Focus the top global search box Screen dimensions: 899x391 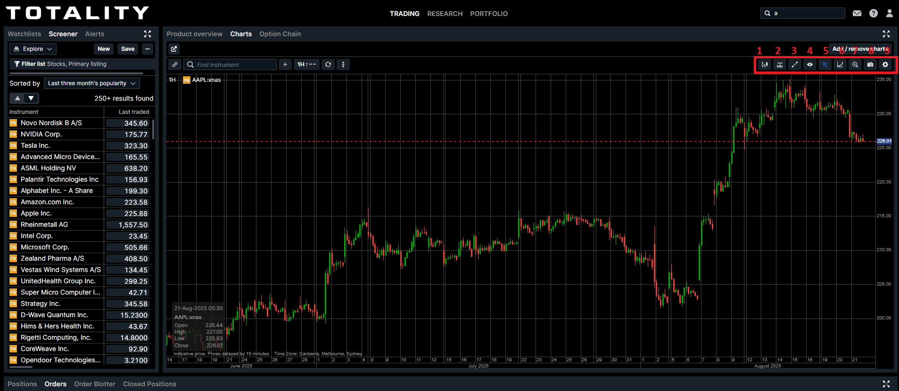(803, 13)
